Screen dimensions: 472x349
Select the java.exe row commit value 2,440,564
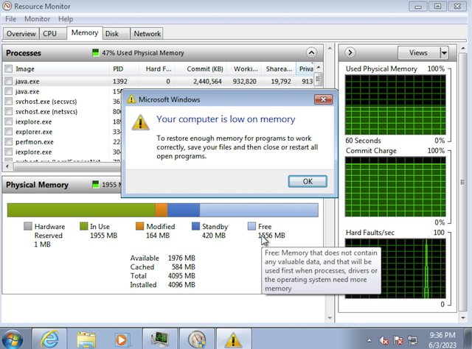(207, 81)
